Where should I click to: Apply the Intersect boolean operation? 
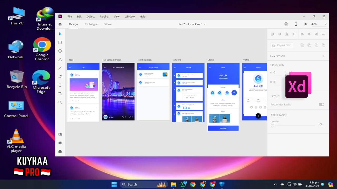click(x=316, y=45)
